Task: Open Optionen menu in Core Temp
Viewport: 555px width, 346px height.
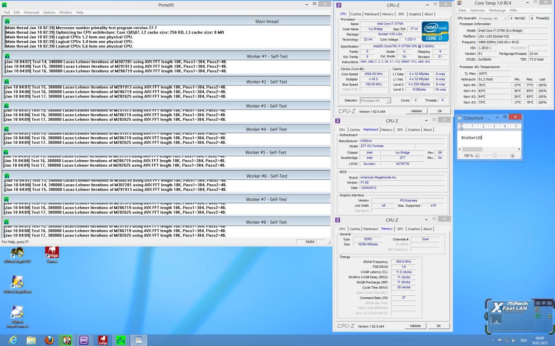Action: point(477,10)
